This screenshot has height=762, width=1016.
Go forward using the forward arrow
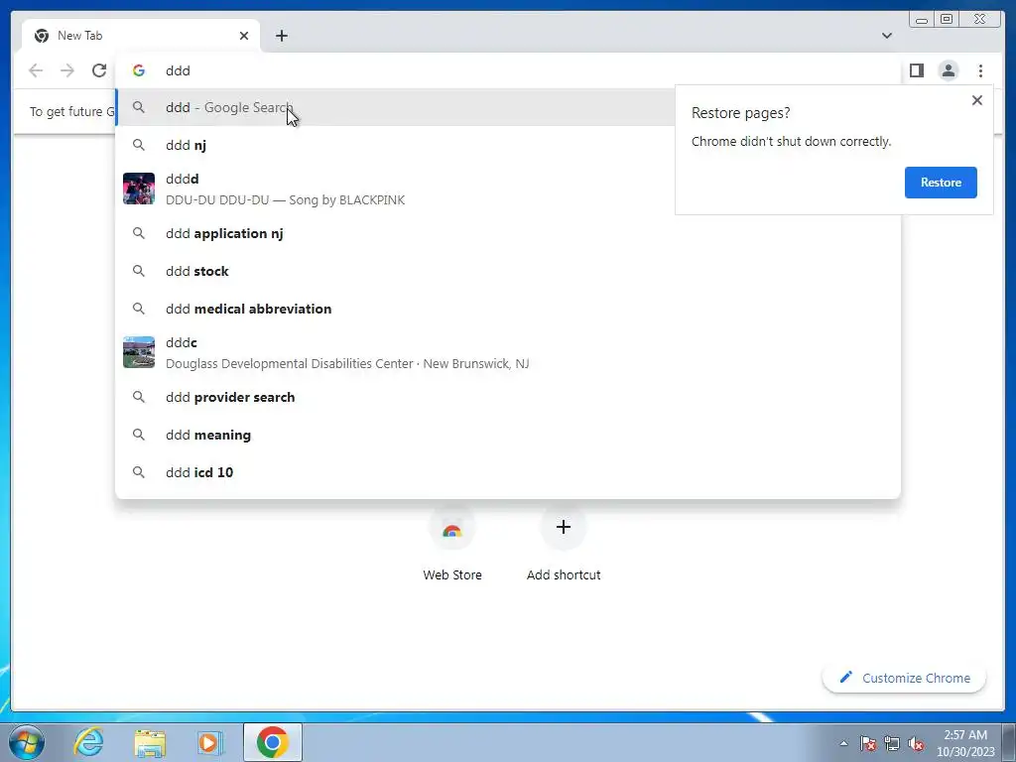pyautogui.click(x=67, y=70)
